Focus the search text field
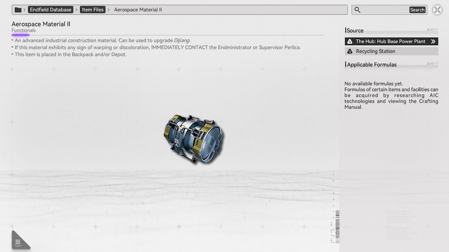Viewport: 449px width, 252px height. point(385,10)
